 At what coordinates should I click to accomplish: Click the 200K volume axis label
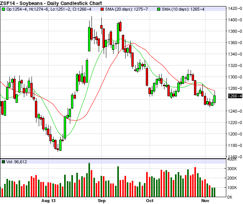tap(232, 178)
